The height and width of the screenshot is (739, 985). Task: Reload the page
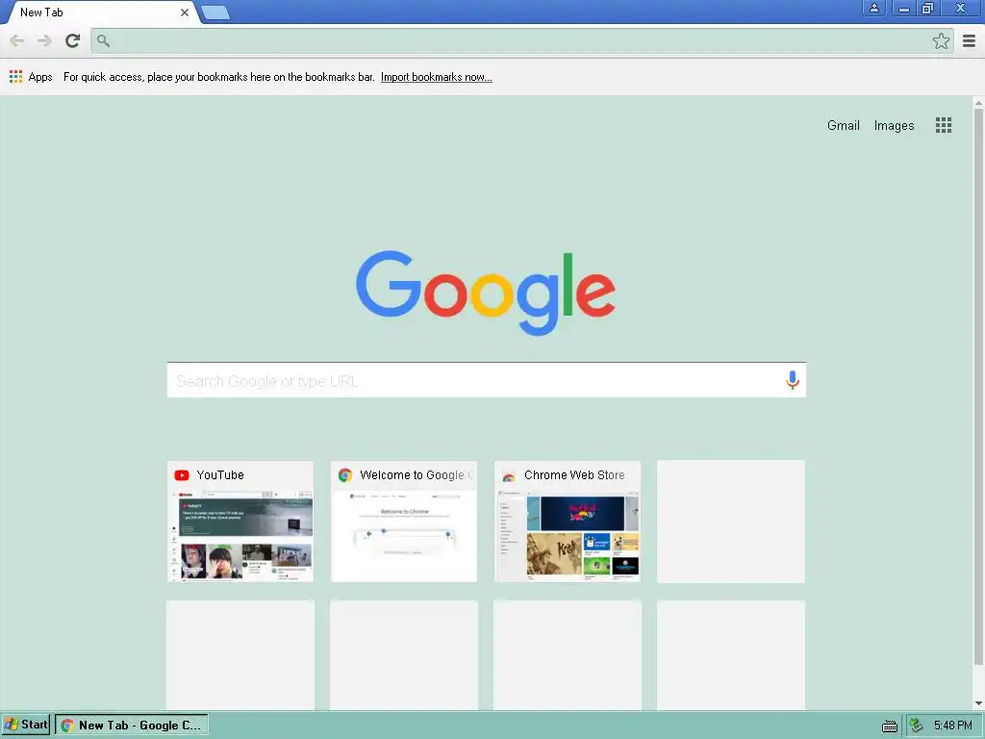point(73,40)
